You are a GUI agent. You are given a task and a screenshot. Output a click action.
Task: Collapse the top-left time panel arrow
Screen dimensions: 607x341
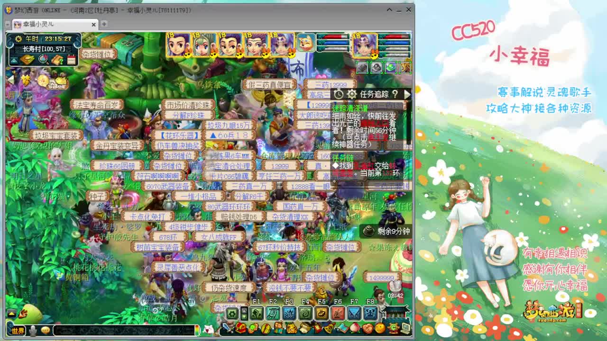click(x=13, y=60)
